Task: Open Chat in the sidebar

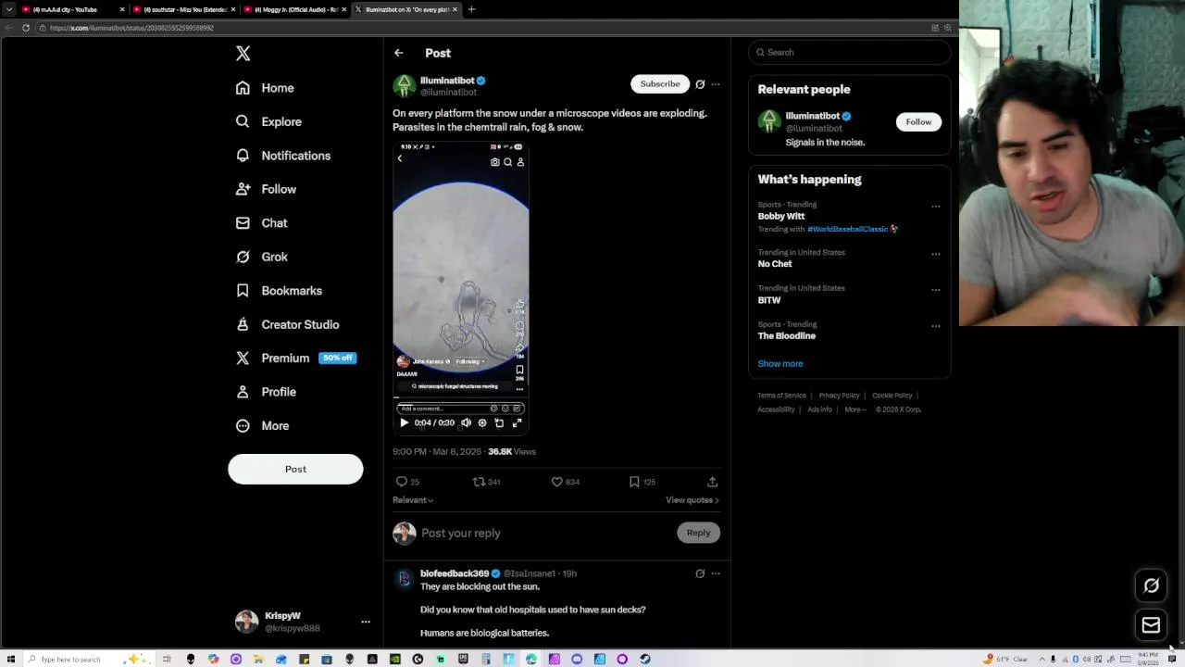Action: (x=261, y=223)
